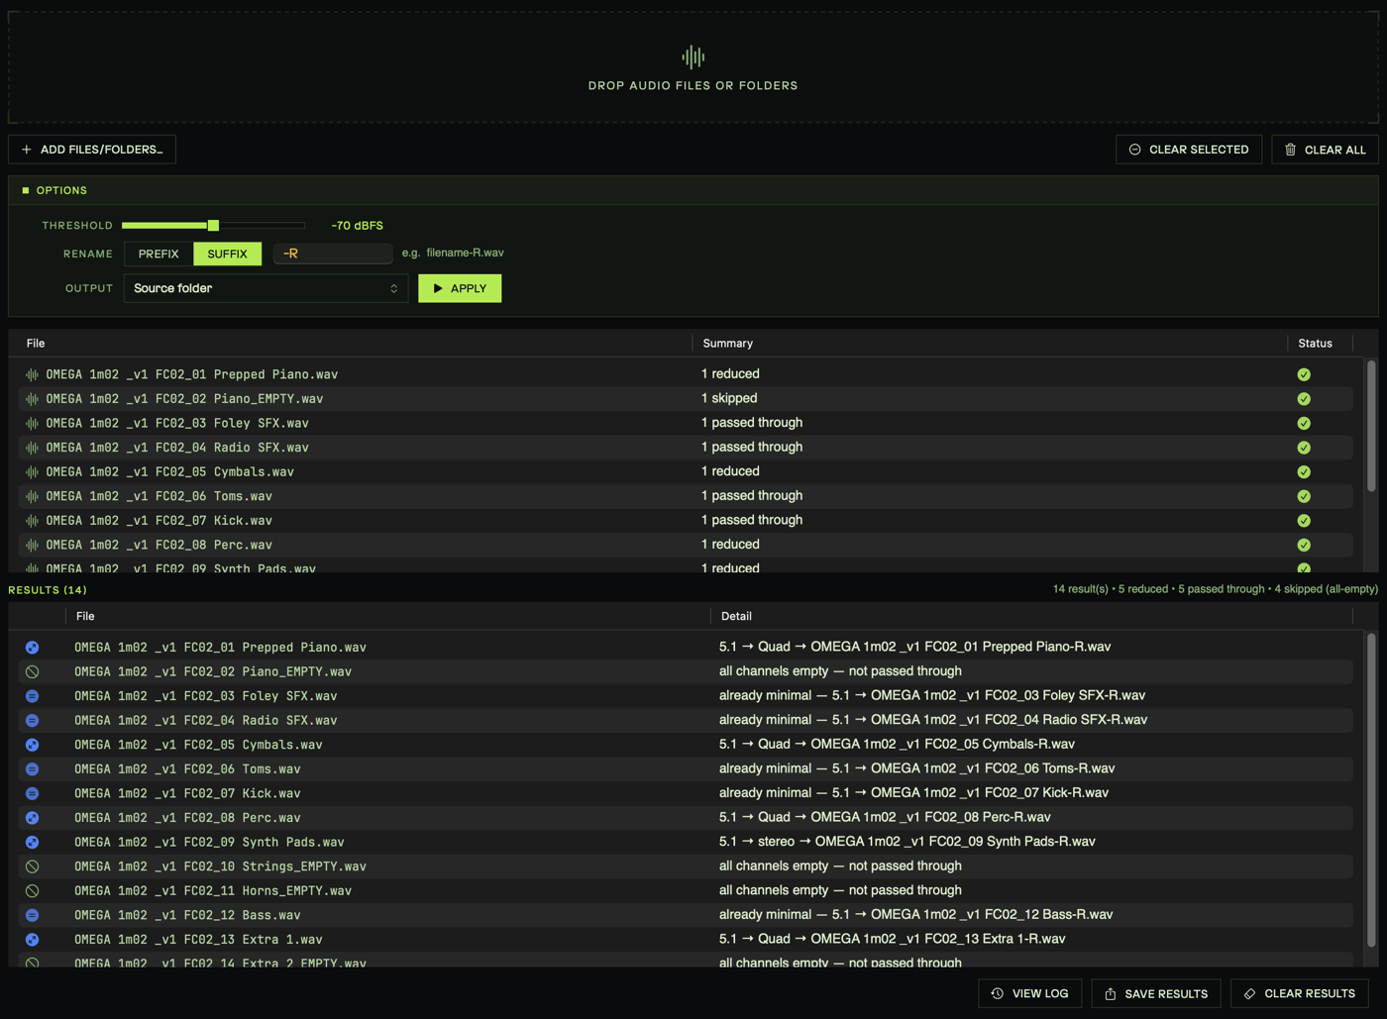The height and width of the screenshot is (1019, 1387).
Task: Click the Save Results button
Action: point(1156,993)
